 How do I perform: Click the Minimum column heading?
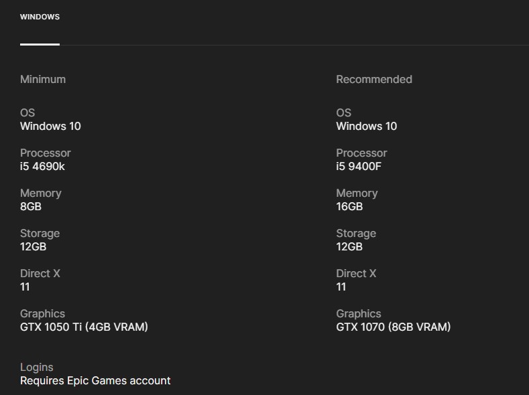point(43,79)
